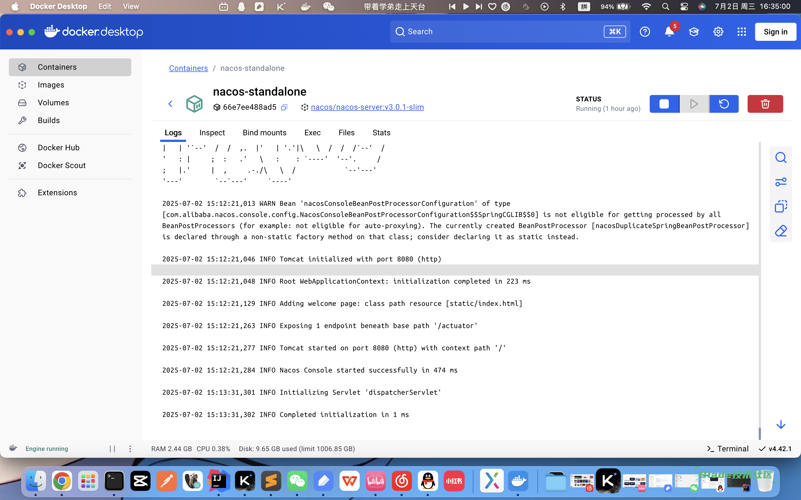The image size is (801, 500).
Task: Switch to the Inspect tab
Action: pos(212,132)
